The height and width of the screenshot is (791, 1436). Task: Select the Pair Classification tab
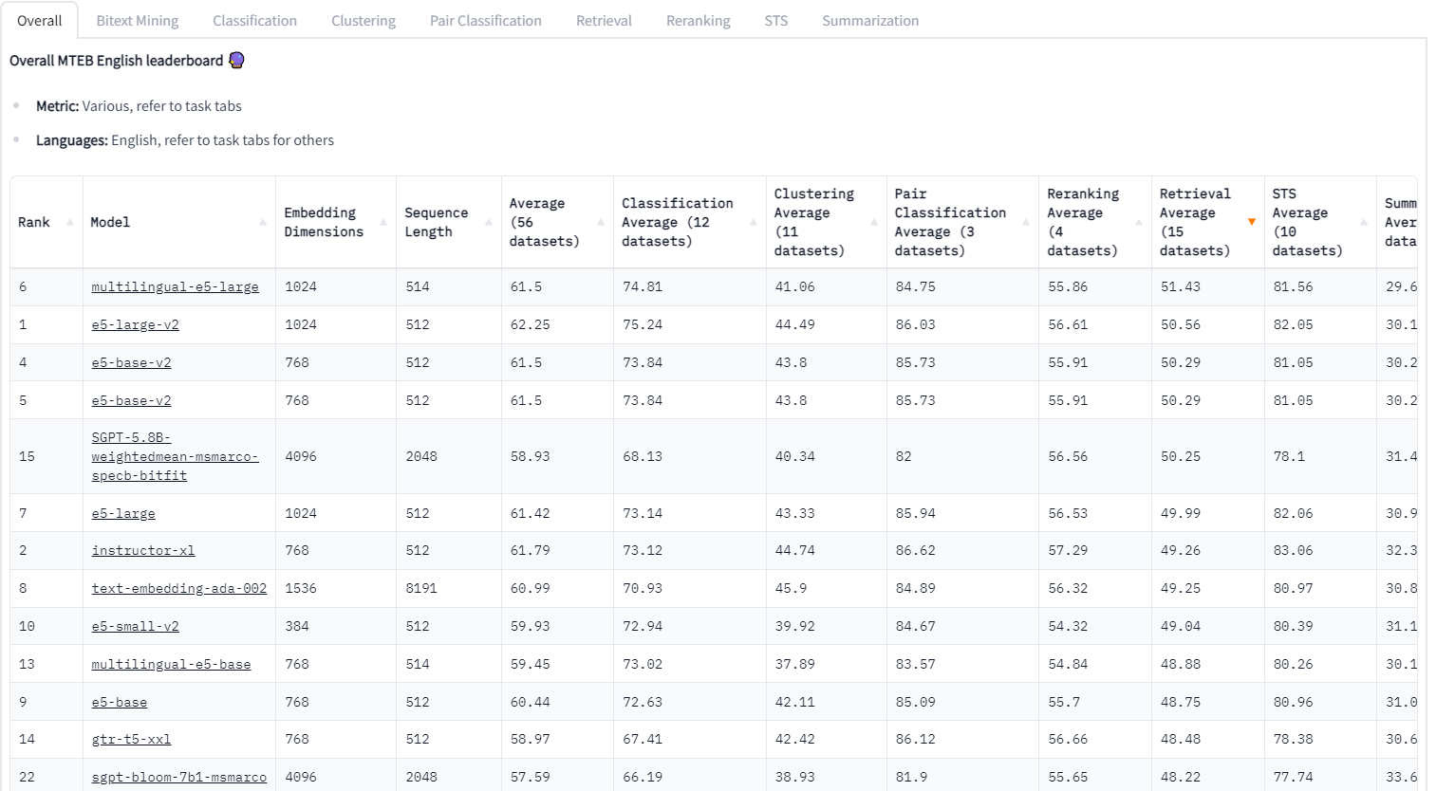click(x=485, y=19)
